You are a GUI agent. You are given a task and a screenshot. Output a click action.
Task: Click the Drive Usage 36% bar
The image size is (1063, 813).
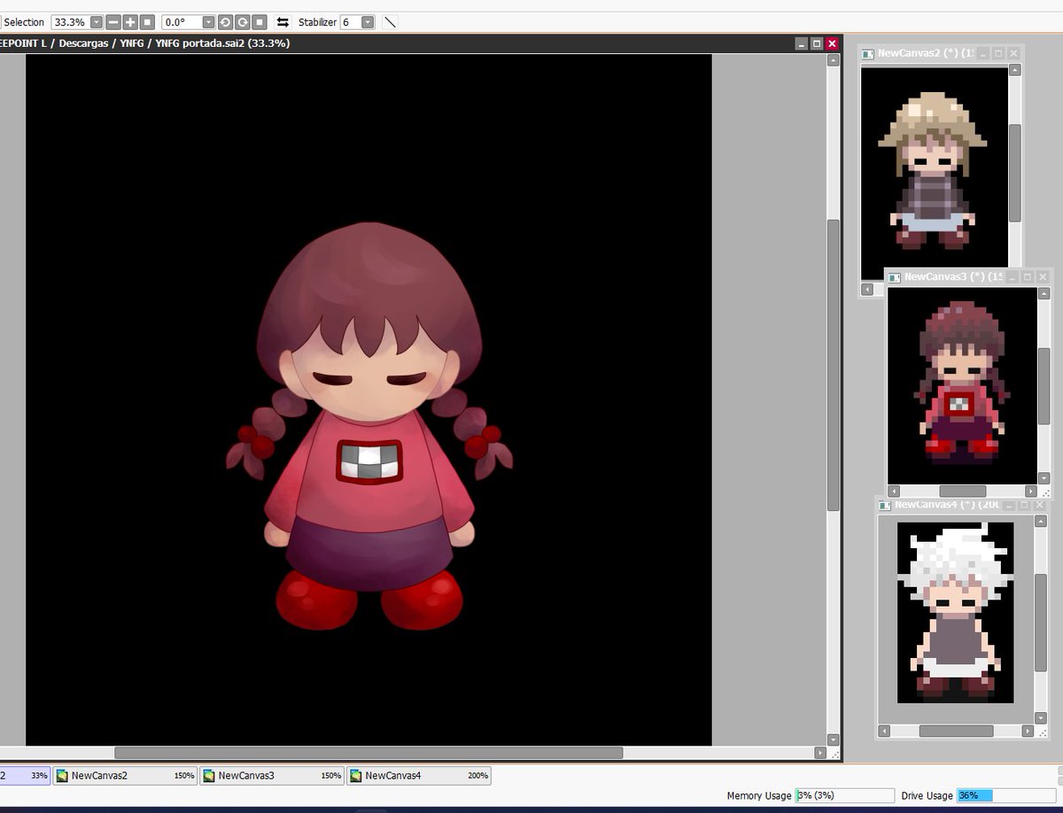coord(1006,795)
